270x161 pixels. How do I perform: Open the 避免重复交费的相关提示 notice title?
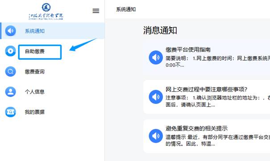click(196, 128)
